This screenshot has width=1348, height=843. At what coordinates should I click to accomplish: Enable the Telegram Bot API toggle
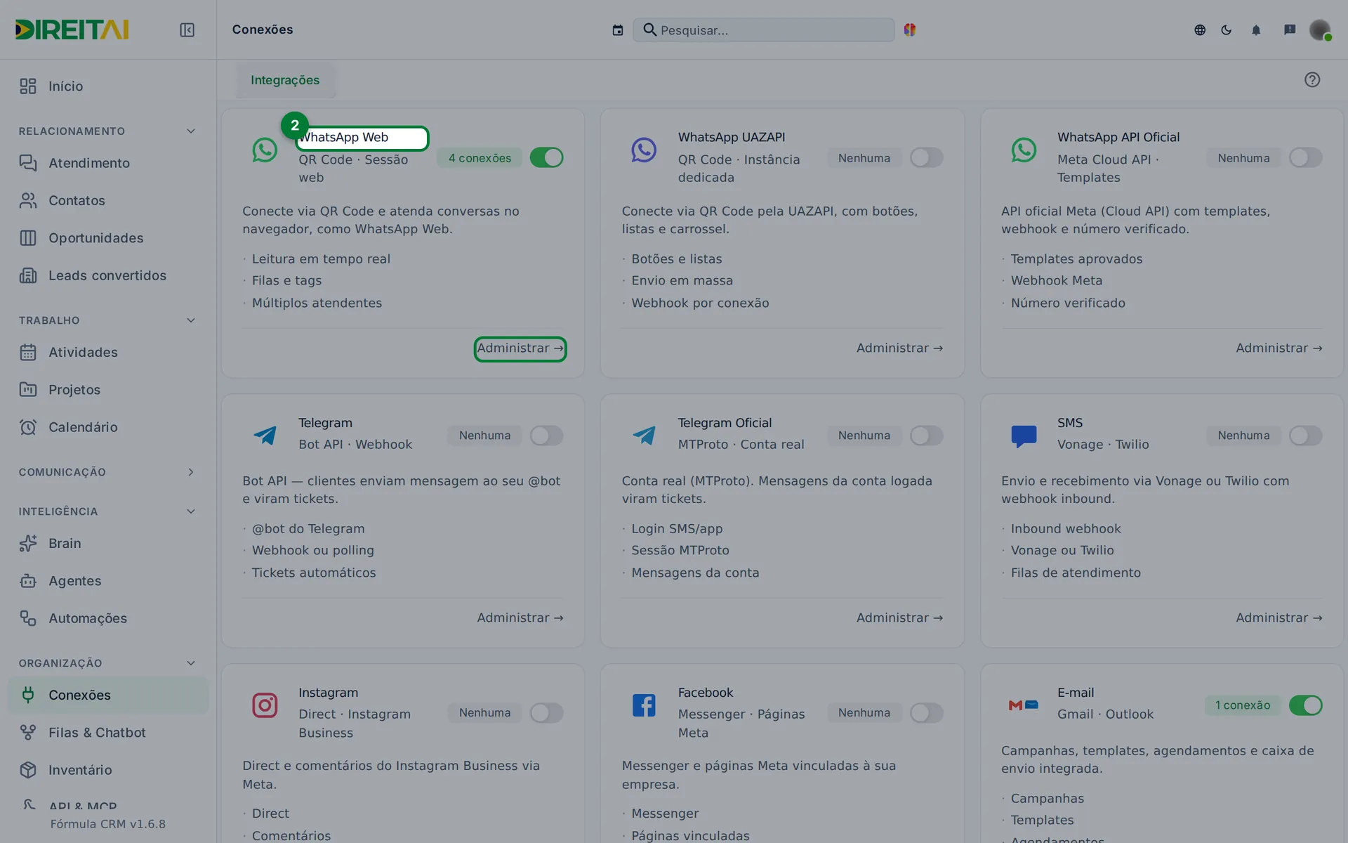[x=546, y=436]
